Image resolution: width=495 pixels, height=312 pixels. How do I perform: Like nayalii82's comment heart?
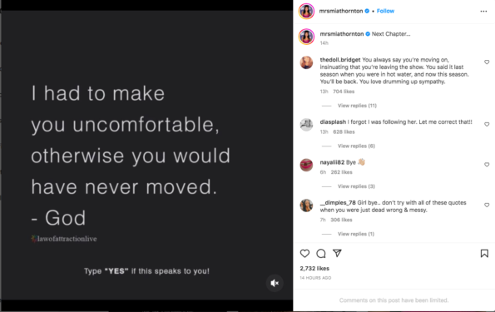tap(487, 165)
